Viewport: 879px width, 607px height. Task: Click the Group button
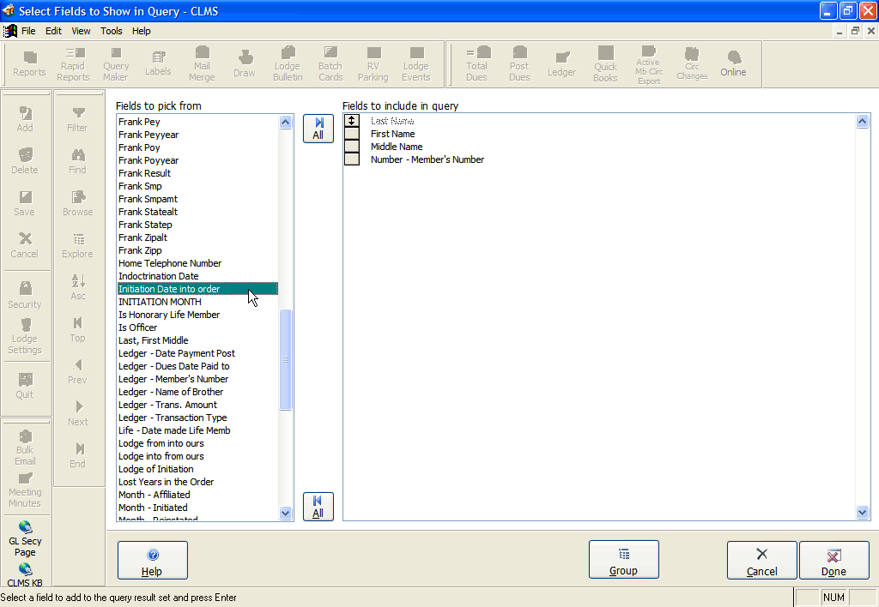(x=623, y=560)
